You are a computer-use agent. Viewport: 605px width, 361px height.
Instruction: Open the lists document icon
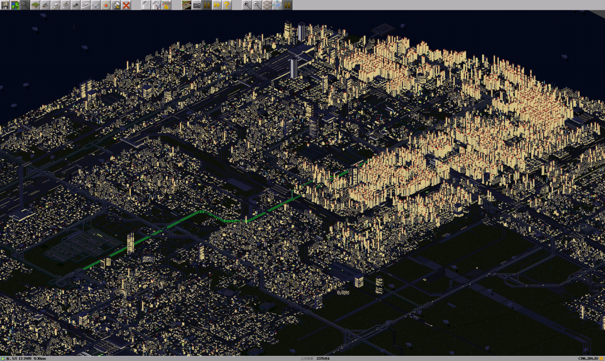coord(146,5)
